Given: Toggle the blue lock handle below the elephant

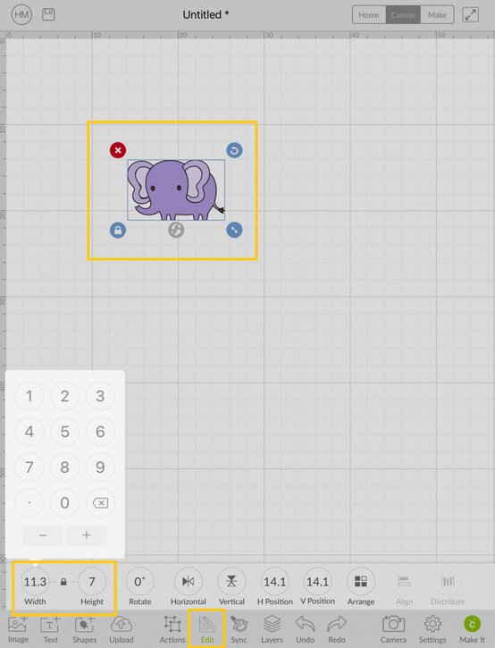Looking at the screenshot, I should tap(118, 230).
